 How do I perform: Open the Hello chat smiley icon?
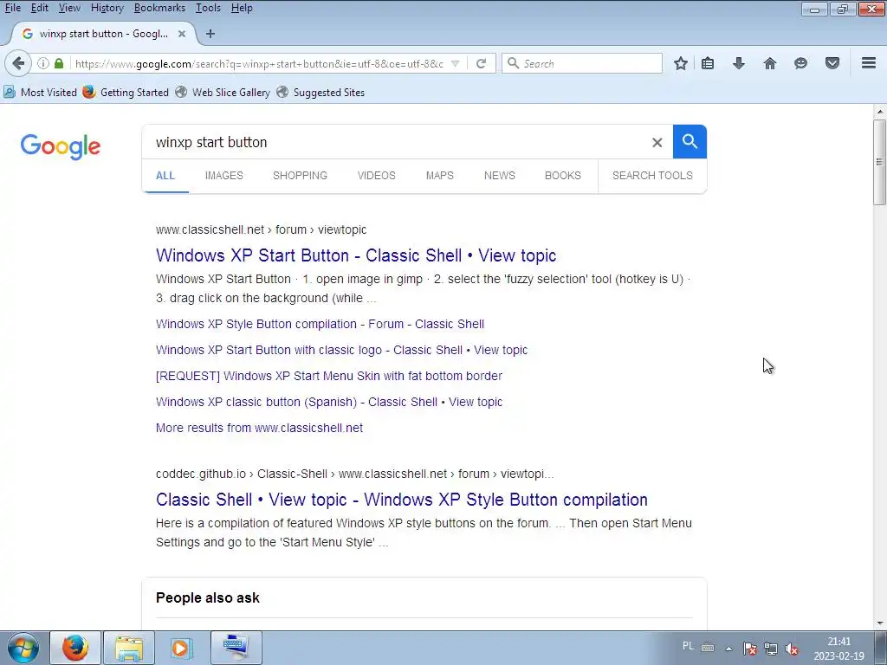pos(800,63)
